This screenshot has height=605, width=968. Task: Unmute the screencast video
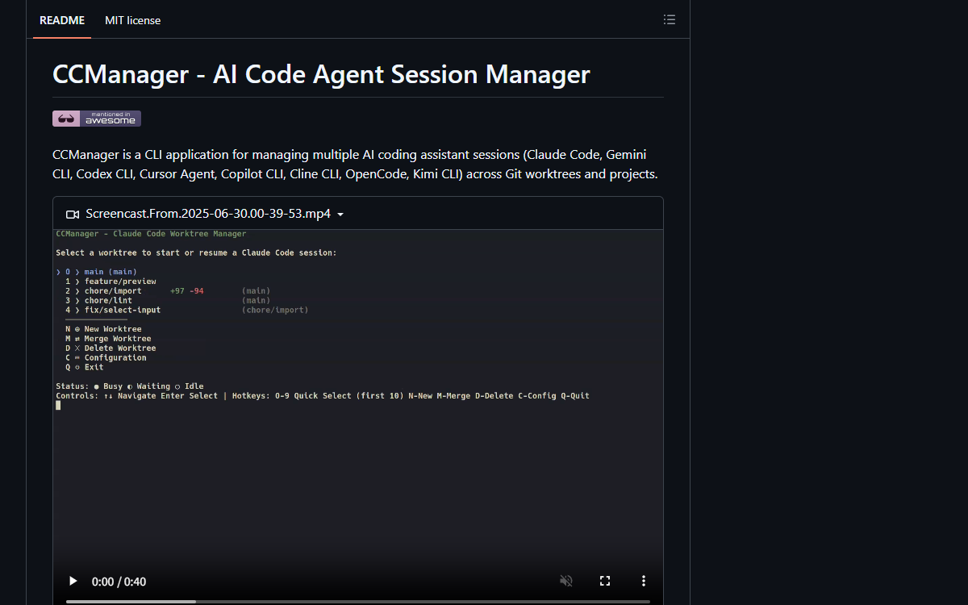coord(566,581)
